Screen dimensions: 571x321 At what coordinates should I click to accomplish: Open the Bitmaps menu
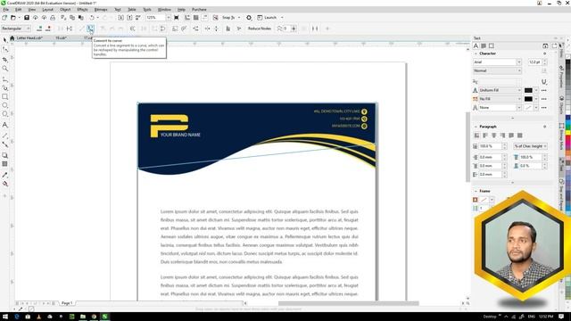pyautogui.click(x=101, y=10)
